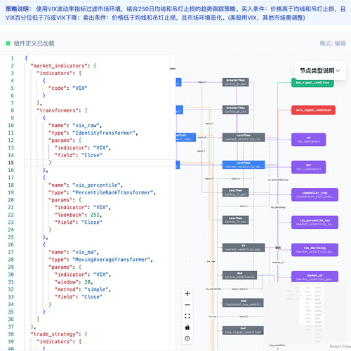Image resolution: width=351 pixels, height=351 pixels.
Task: Toggle the canvas interactivity lock
Action: [x=187, y=327]
